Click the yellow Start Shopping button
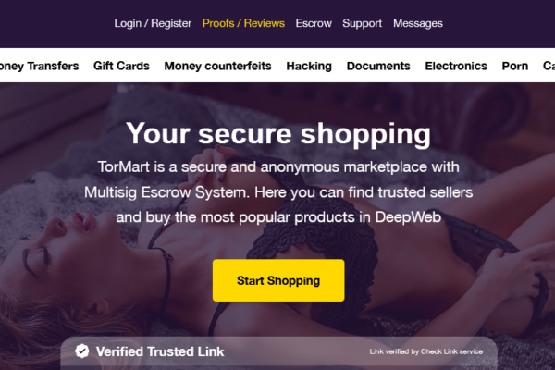The width and height of the screenshot is (555, 370). 278,280
